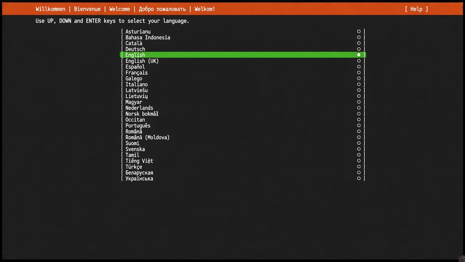Screen dimensions: 465x262
Task: Select Latviešu in the list
Action: [243, 90]
